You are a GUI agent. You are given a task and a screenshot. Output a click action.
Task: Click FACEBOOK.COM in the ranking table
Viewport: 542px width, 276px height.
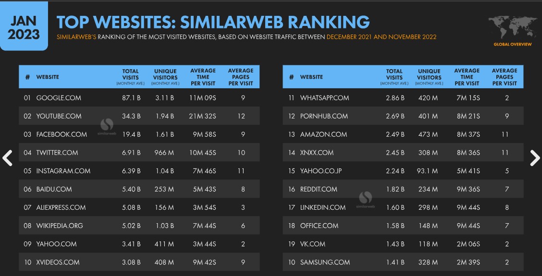62,135
